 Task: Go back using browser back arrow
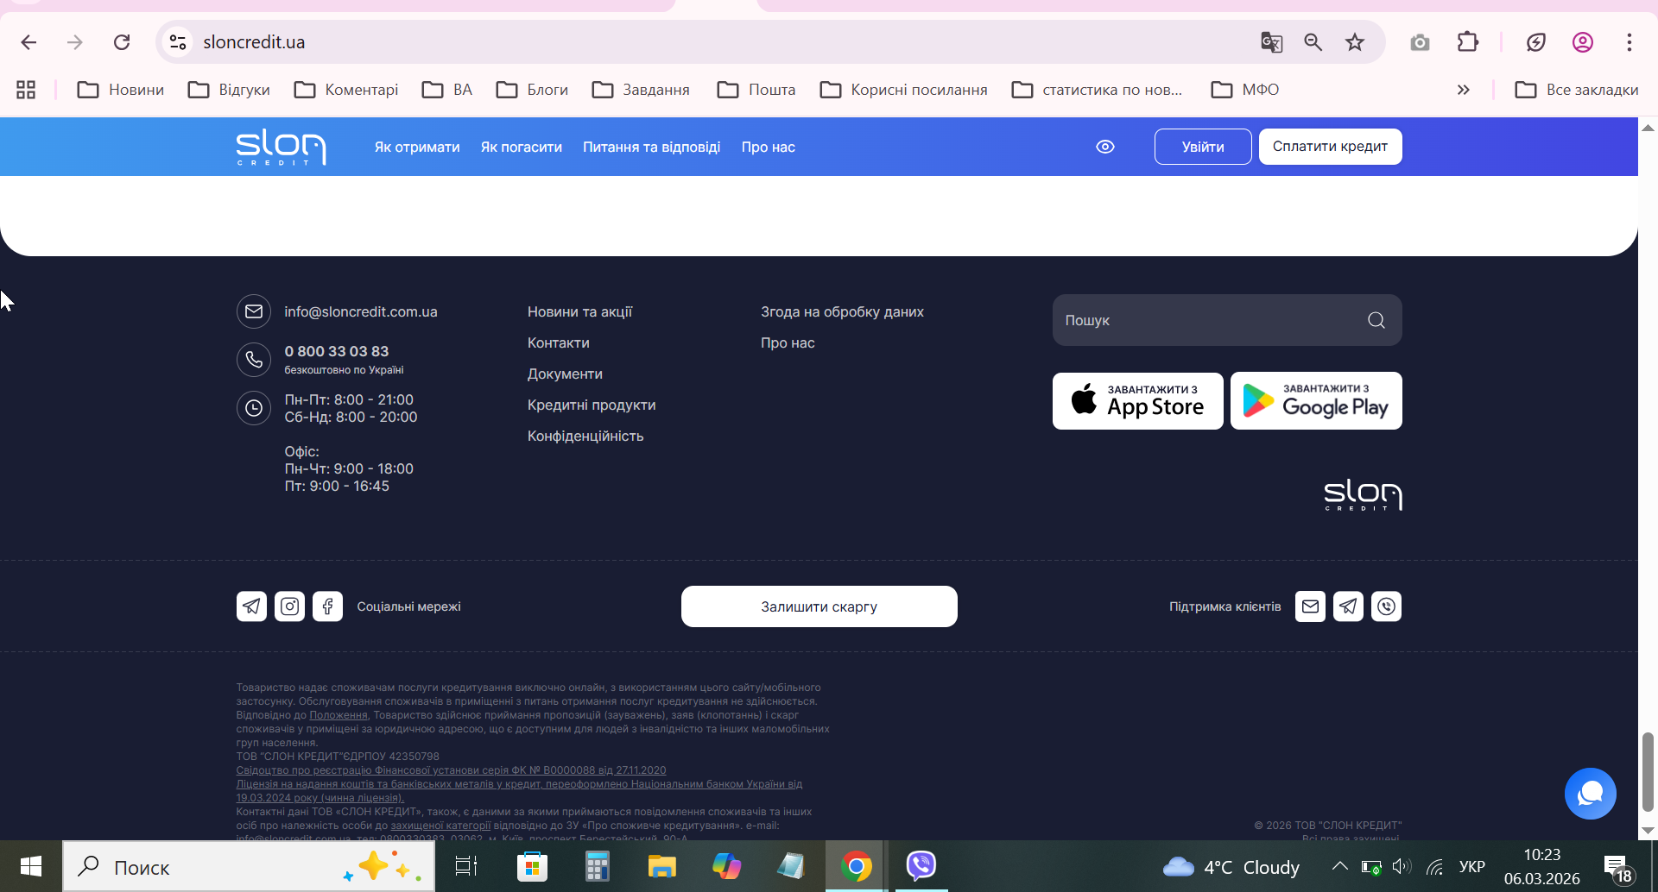tap(28, 42)
